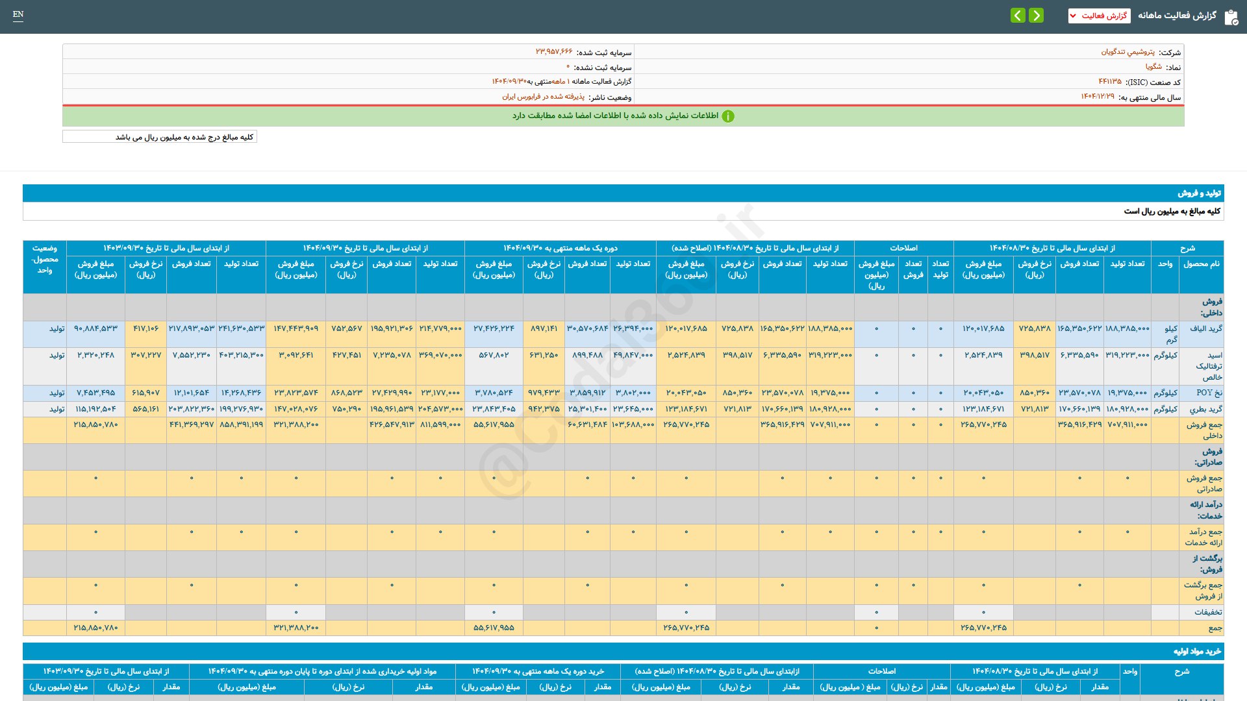Screen dimensions: 1247x701
Task: Click the تخفیفات row label
Action: click(x=1207, y=612)
